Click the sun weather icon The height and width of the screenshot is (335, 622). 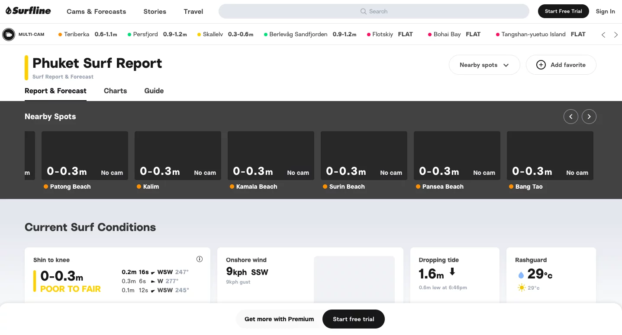point(522,288)
